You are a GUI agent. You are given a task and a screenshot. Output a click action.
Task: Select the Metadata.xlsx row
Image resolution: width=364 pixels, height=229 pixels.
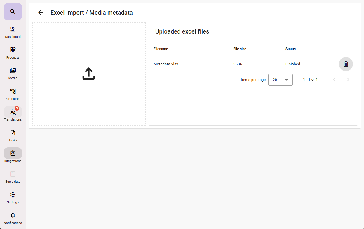pos(166,64)
